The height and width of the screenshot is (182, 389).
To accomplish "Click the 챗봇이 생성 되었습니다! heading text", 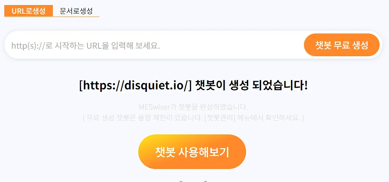I will click(251, 86).
